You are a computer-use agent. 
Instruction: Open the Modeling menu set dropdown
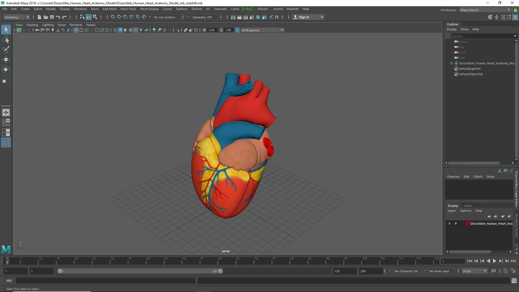coord(16,17)
